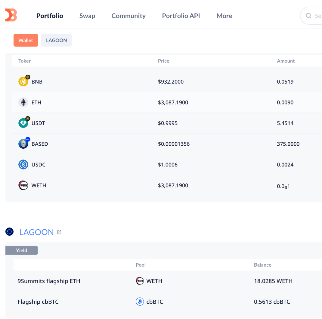
Task: Select the Wallet filter tab
Action: pos(26,40)
